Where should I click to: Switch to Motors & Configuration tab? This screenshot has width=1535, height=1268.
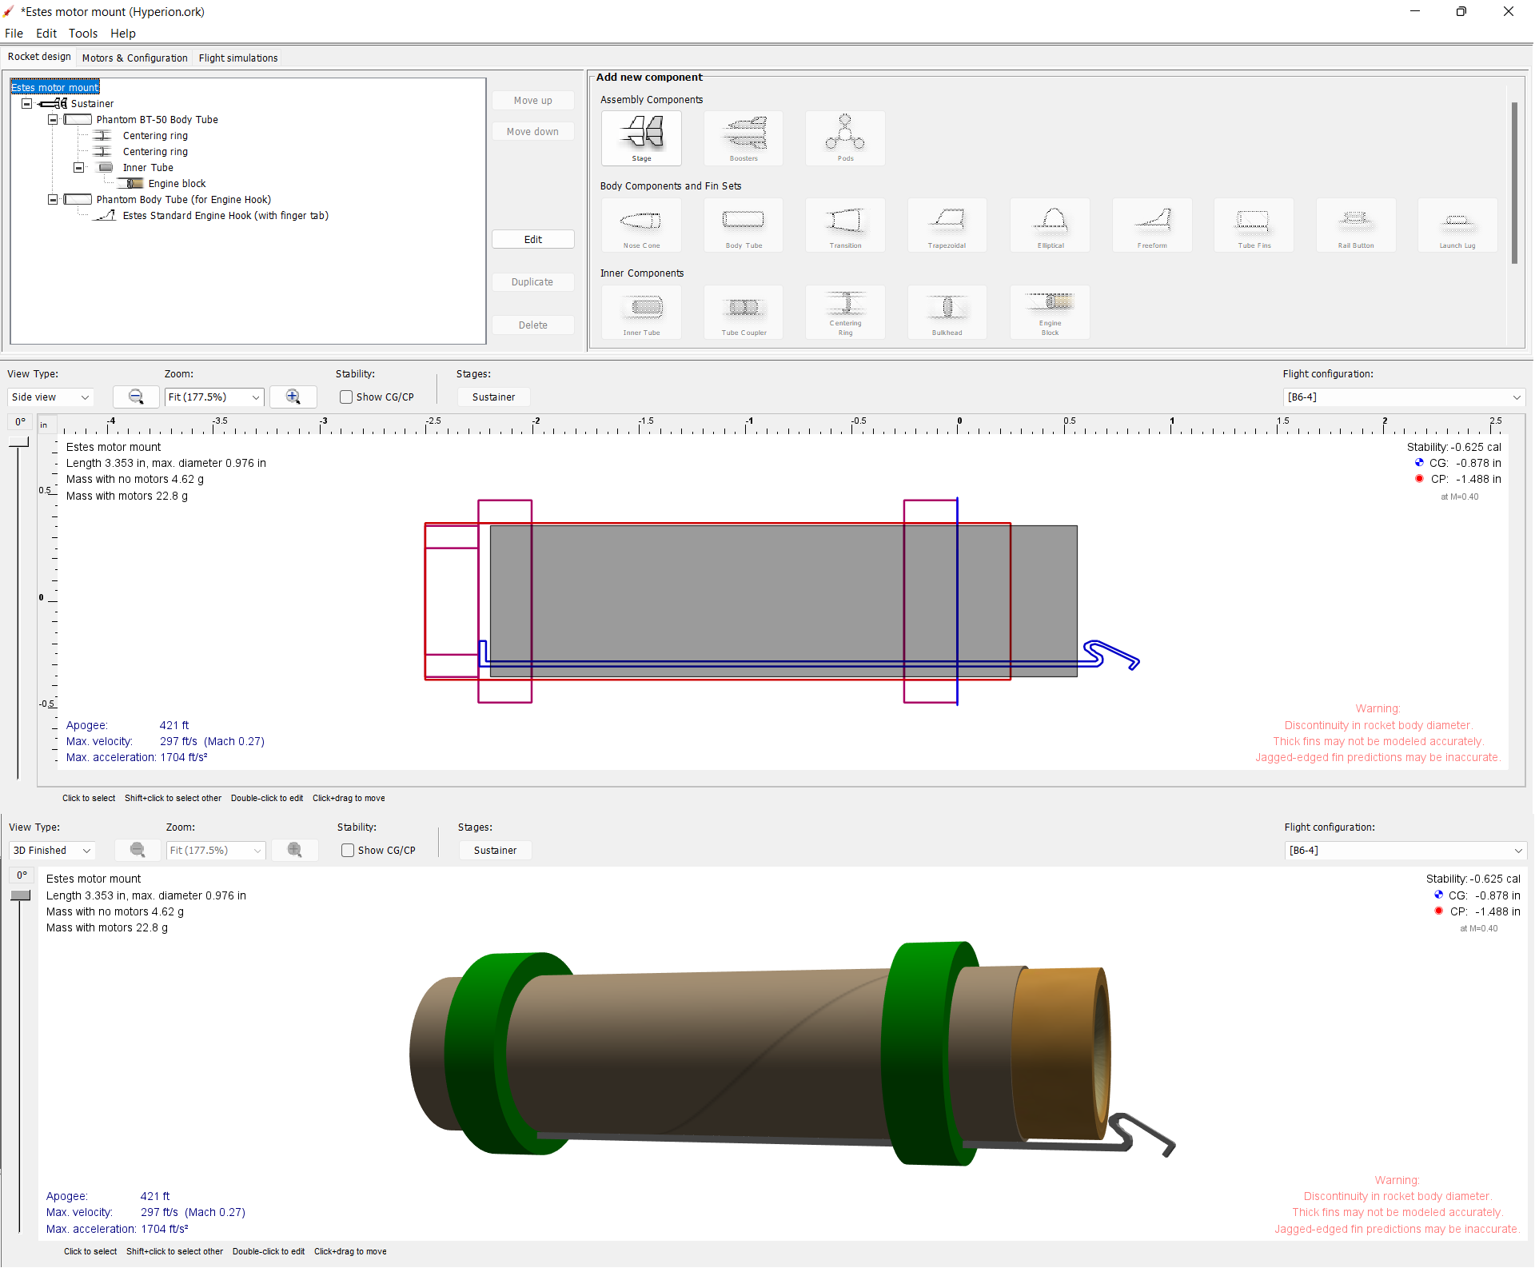click(134, 58)
